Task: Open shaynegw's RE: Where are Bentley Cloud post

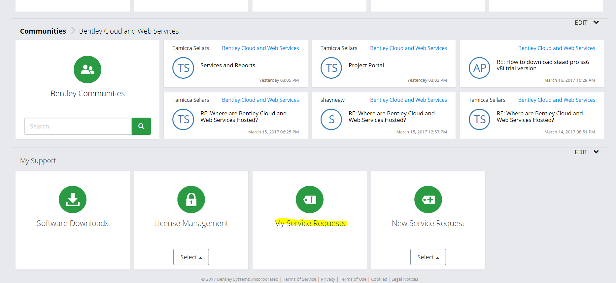Action: pyautogui.click(x=392, y=117)
